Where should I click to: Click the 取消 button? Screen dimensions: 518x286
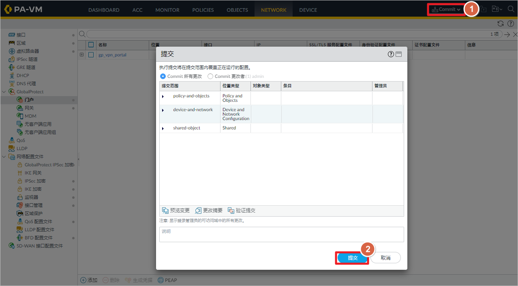(385, 258)
